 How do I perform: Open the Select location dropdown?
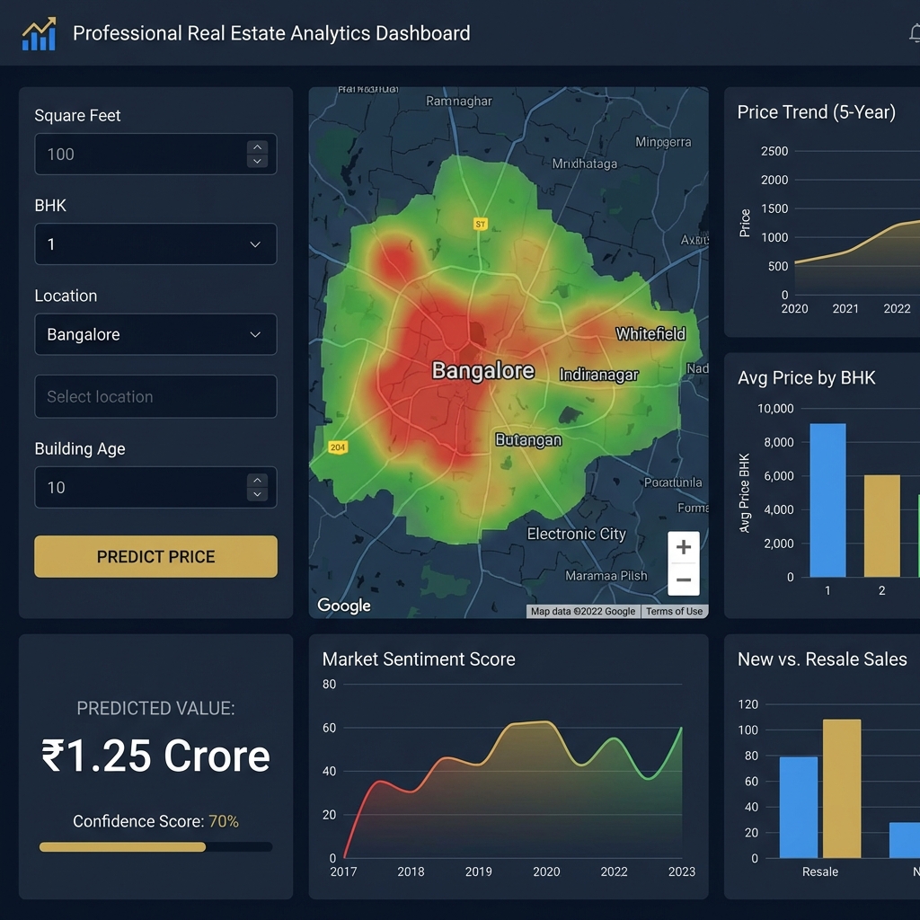coord(155,396)
